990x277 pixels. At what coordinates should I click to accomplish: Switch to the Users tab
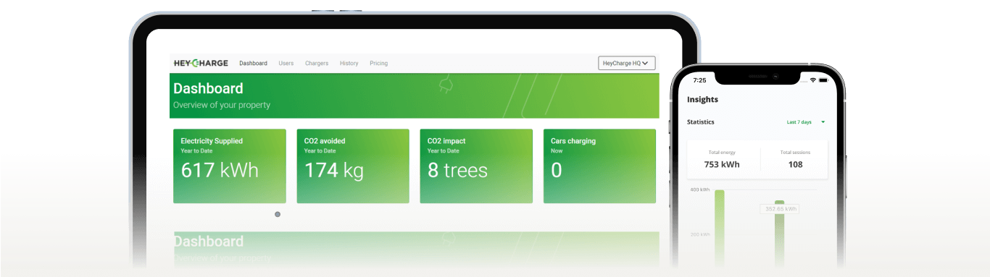click(286, 64)
